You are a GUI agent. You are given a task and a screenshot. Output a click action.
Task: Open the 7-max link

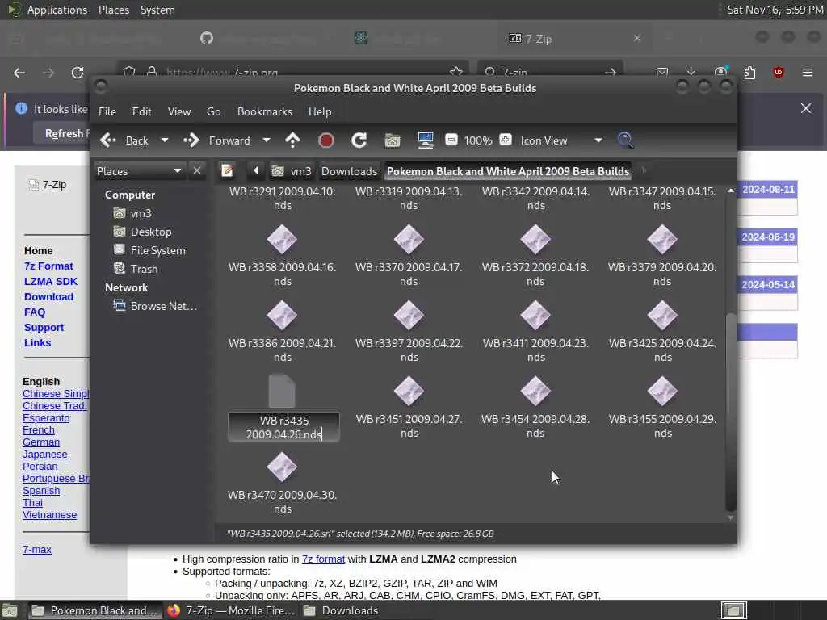(37, 549)
